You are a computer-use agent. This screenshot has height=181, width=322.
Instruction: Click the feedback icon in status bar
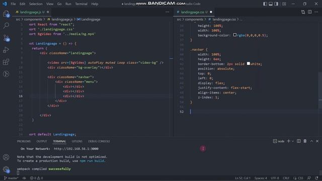[309, 178]
